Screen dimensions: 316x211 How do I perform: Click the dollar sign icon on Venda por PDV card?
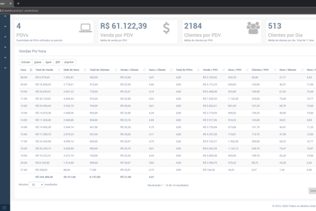(166, 28)
